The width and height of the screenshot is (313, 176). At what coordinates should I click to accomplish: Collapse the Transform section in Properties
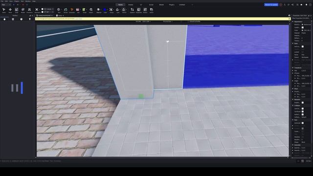point(293,67)
